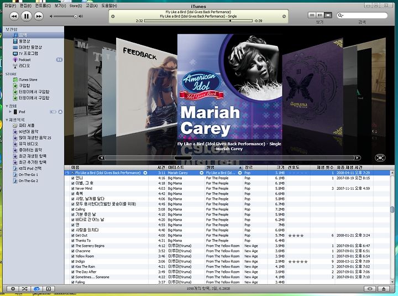Show artwork panel button at bottom
398x296 pixels.
49,289
